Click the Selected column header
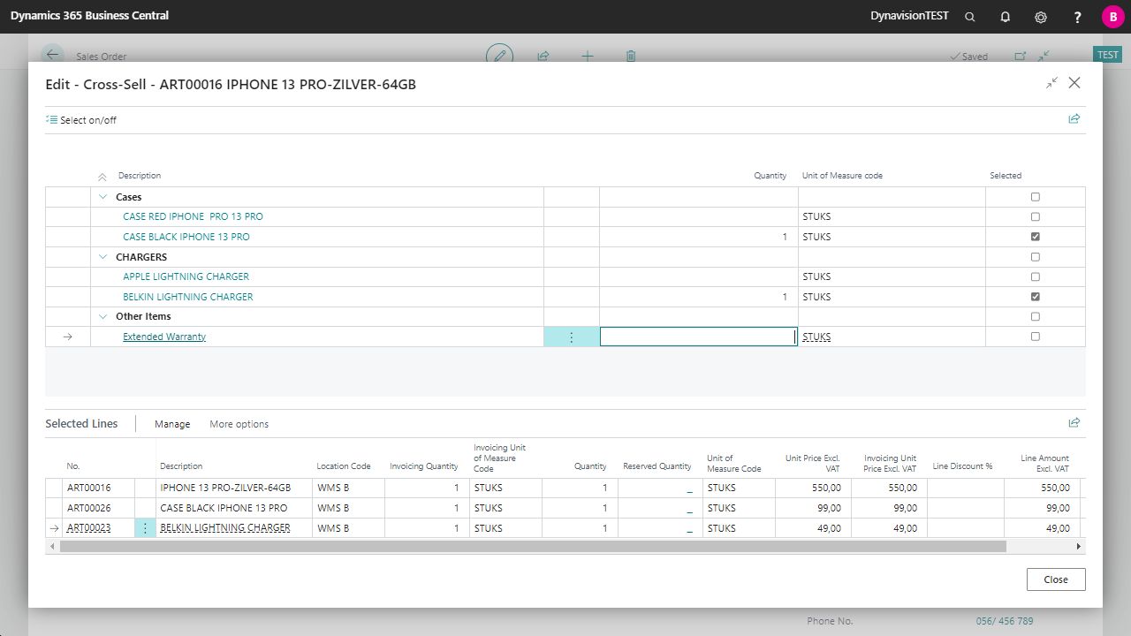 (1006, 176)
